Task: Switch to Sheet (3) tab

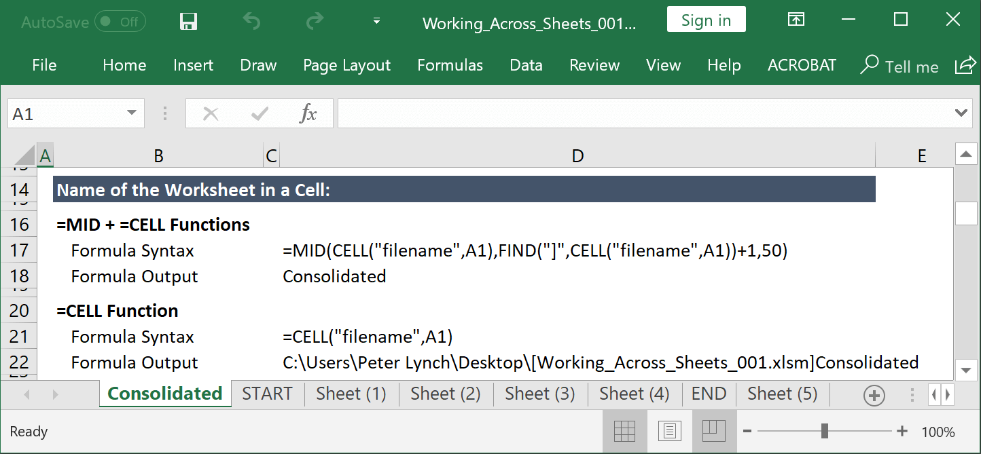Action: click(539, 394)
